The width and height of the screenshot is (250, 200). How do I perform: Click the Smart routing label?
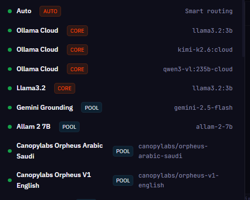tap(209, 11)
